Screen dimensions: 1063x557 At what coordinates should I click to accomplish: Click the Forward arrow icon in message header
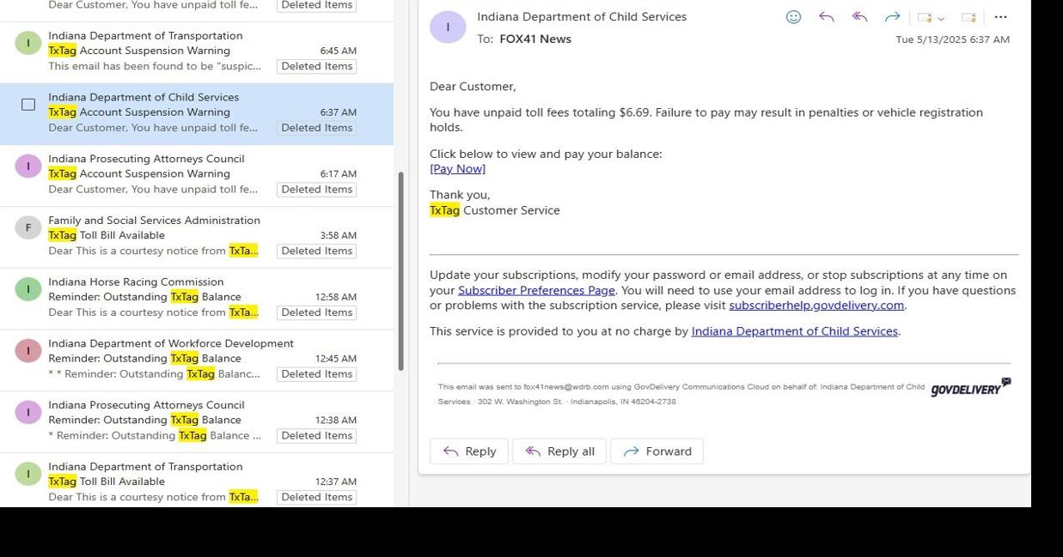point(892,17)
